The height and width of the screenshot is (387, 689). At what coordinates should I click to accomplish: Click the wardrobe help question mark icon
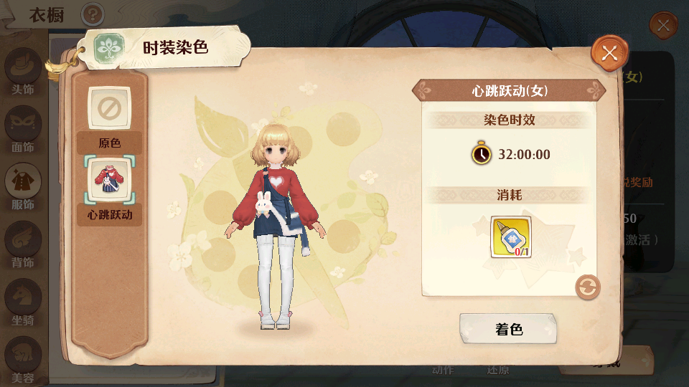click(93, 14)
